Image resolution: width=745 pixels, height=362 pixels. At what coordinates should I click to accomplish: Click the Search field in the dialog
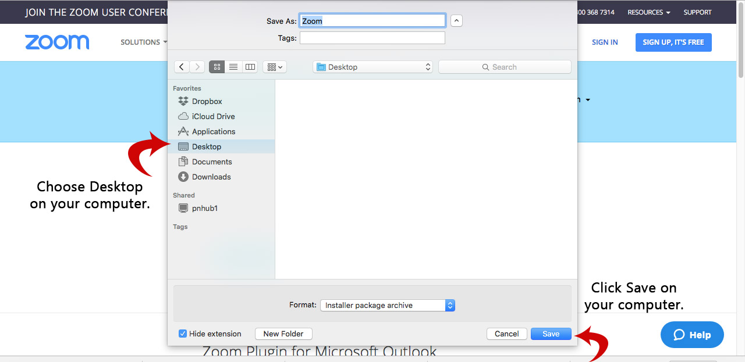[x=505, y=67]
